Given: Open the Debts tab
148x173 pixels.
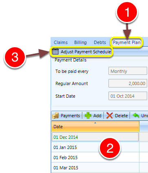Looking at the screenshot, I should coord(100,42).
